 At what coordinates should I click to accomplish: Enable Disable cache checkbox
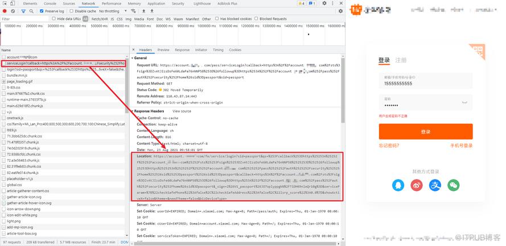coord(72,11)
